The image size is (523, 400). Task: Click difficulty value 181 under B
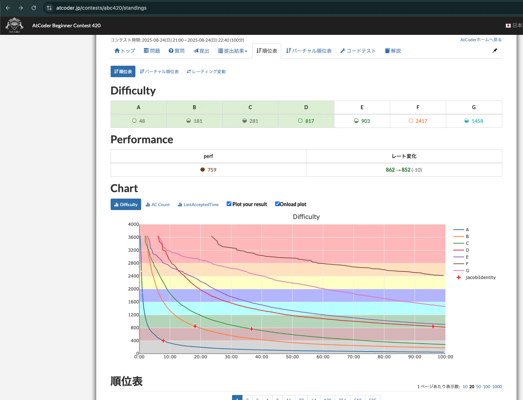click(x=198, y=121)
